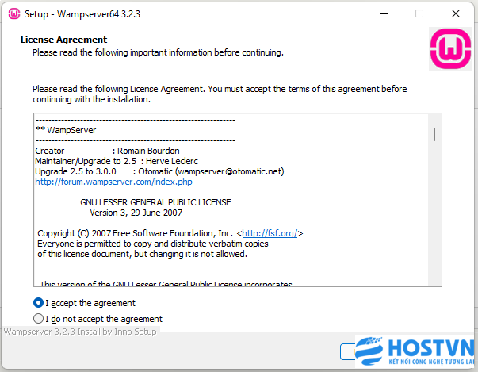The height and width of the screenshot is (372, 478).
Task: Click the '** WampServer' header line in license
Action: tap(66, 130)
